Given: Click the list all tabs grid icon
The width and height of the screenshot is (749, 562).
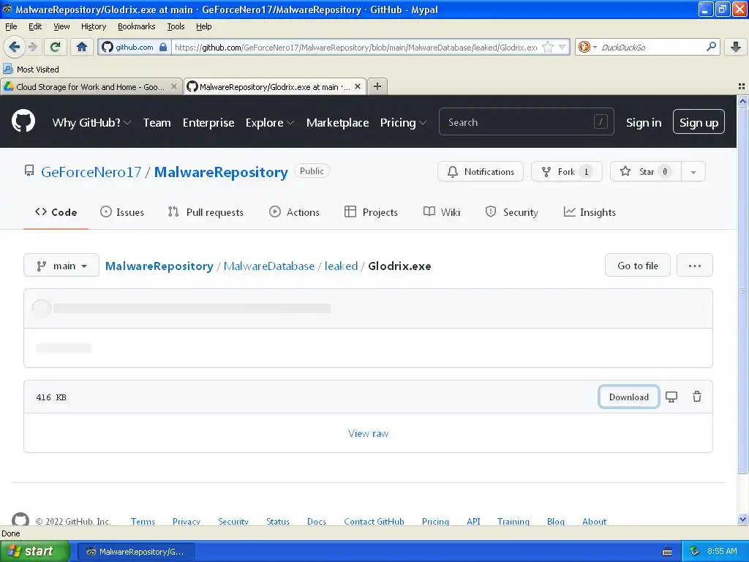Looking at the screenshot, I should (x=742, y=86).
